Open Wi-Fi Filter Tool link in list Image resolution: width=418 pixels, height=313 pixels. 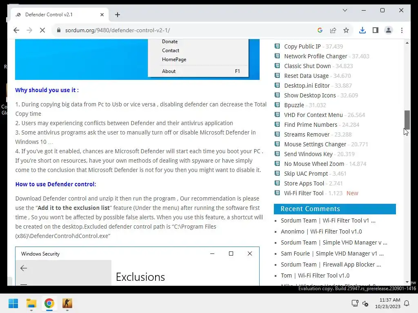tap(304, 193)
